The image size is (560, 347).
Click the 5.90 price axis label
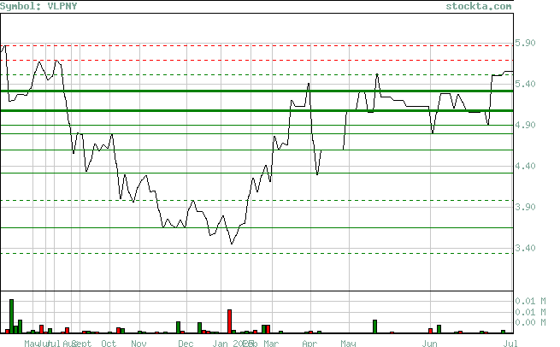pyautogui.click(x=525, y=43)
